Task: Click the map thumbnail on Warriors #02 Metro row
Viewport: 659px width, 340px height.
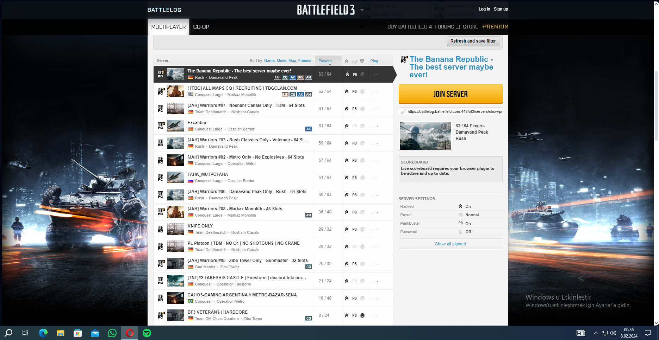Action: tap(176, 160)
